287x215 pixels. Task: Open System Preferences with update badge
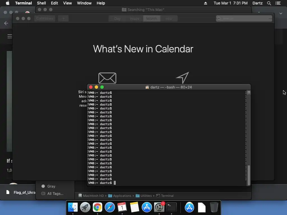tap(159, 207)
